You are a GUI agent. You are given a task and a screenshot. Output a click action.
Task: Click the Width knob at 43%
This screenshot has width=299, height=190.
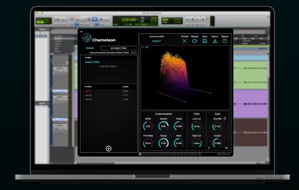coord(148,126)
